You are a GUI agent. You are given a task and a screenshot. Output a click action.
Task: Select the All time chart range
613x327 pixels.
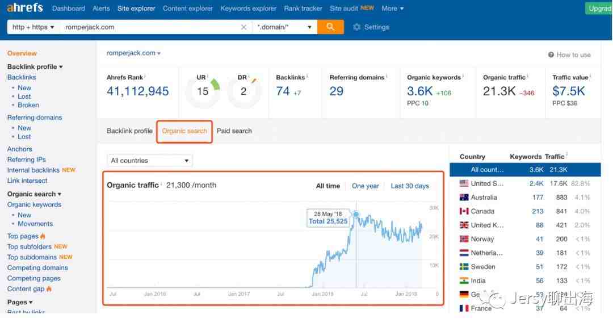point(328,186)
